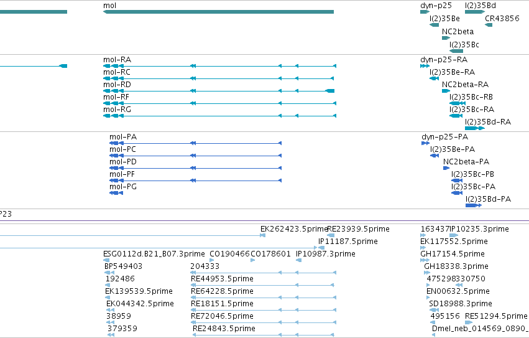The height and width of the screenshot is (338, 529).
Task: Click the RE18151.5prime EST label
Action: tap(222, 304)
